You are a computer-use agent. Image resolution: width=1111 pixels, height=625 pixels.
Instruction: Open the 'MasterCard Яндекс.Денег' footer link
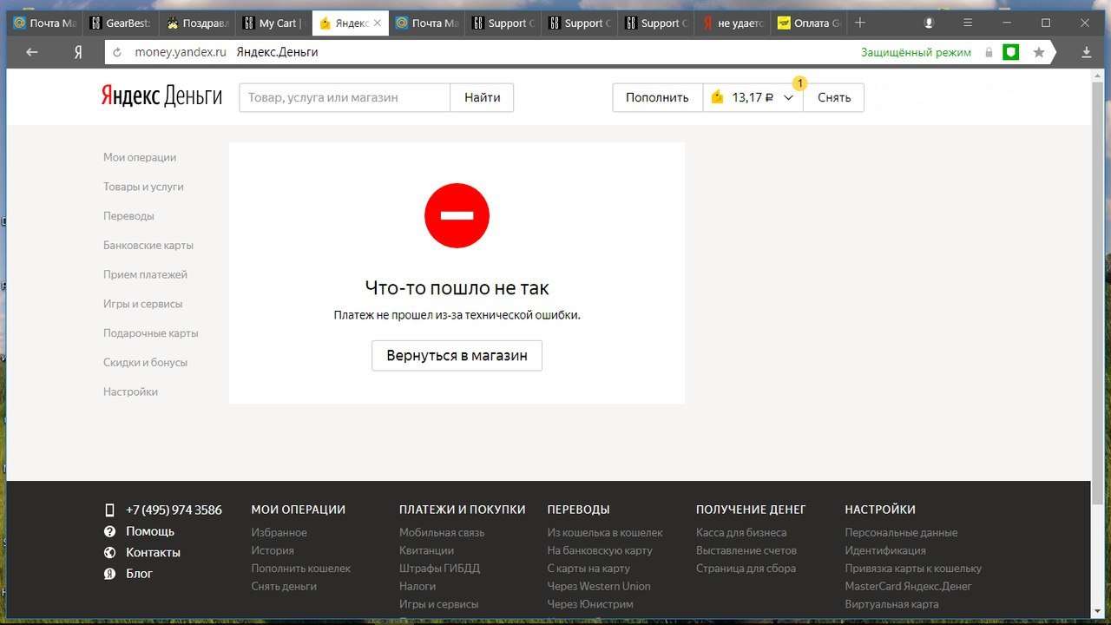(909, 586)
